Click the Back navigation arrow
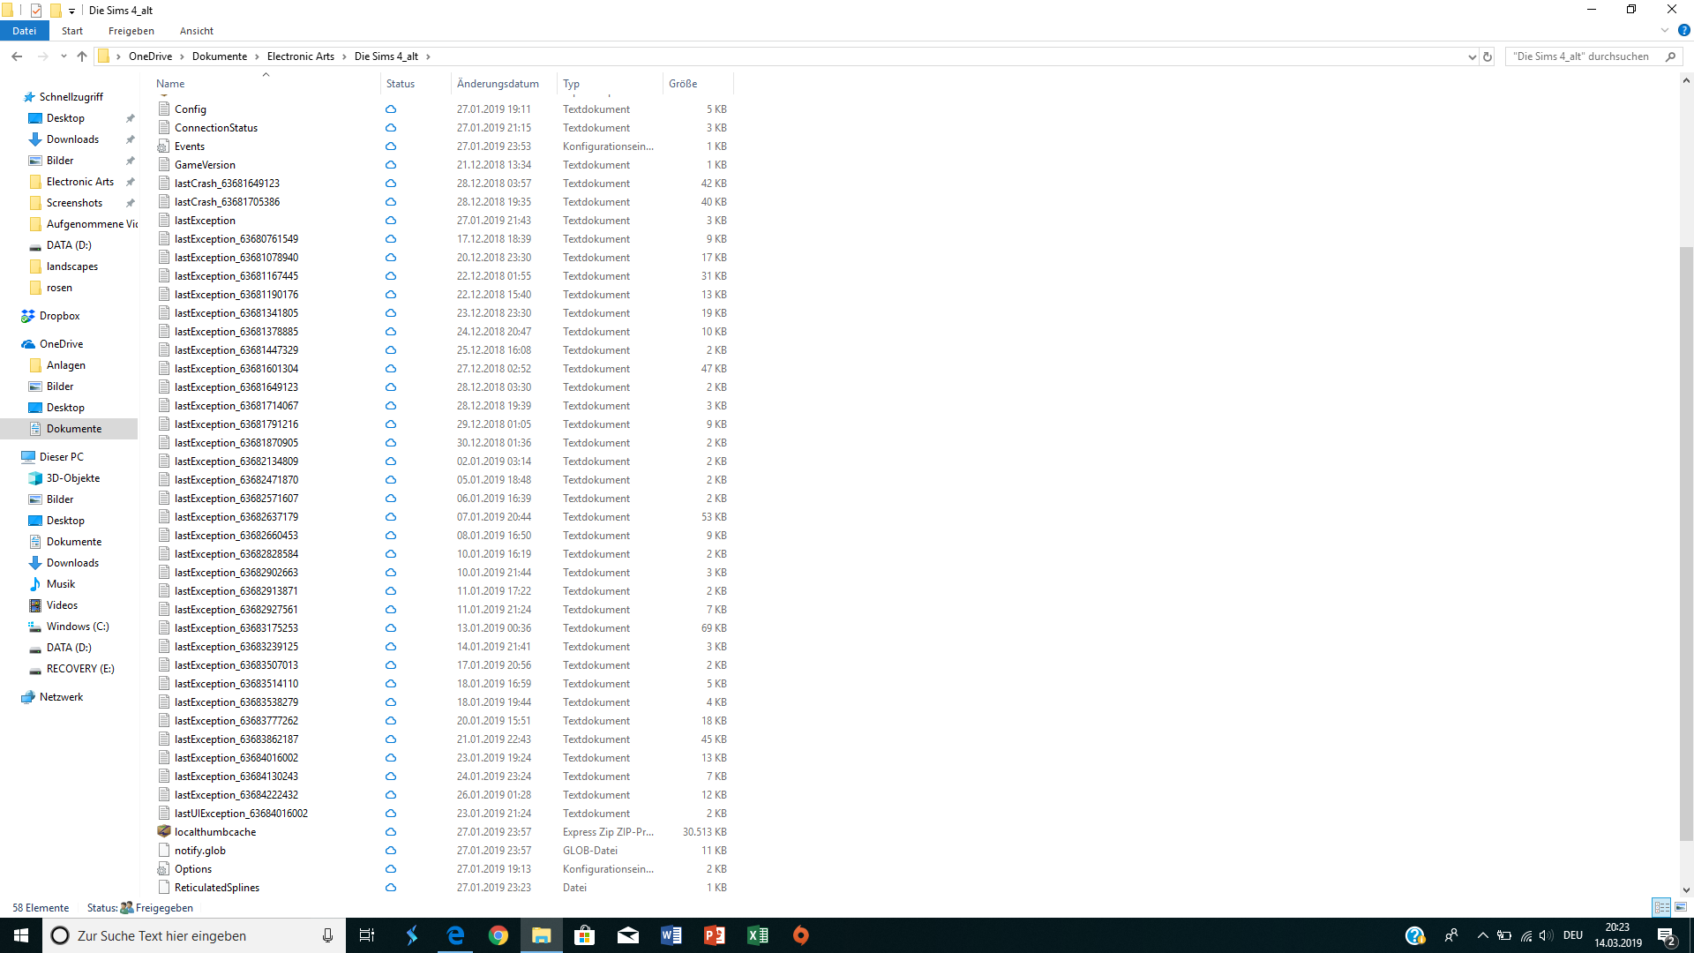 point(17,56)
